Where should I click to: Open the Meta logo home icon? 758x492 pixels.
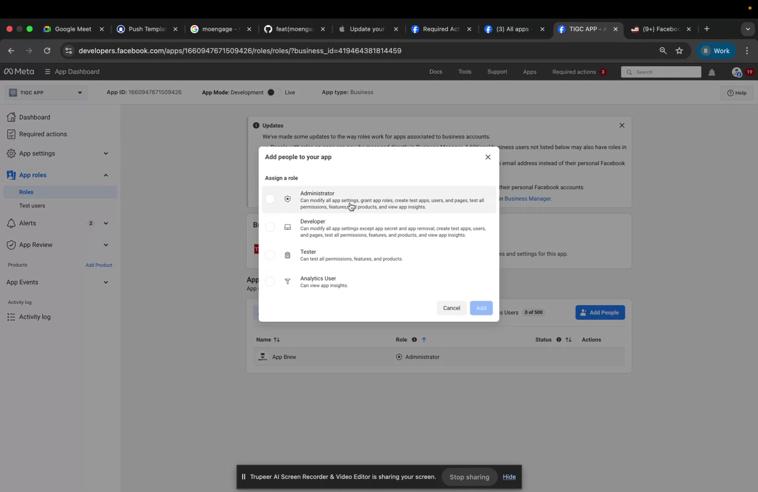click(x=10, y=72)
